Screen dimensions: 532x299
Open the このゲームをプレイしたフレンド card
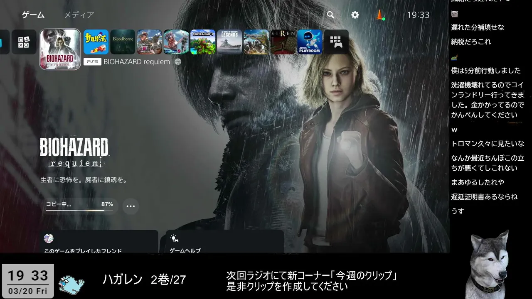tap(100, 241)
